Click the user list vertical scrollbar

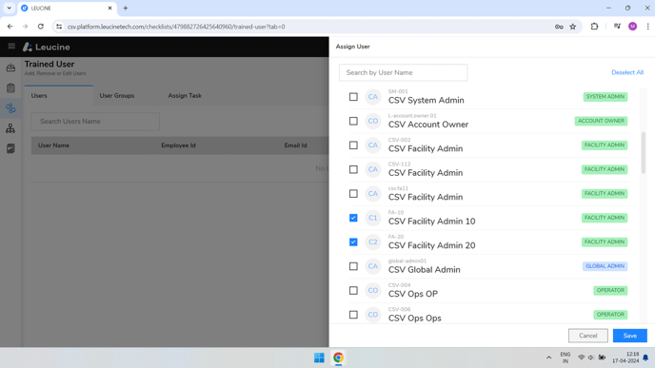[x=643, y=153]
